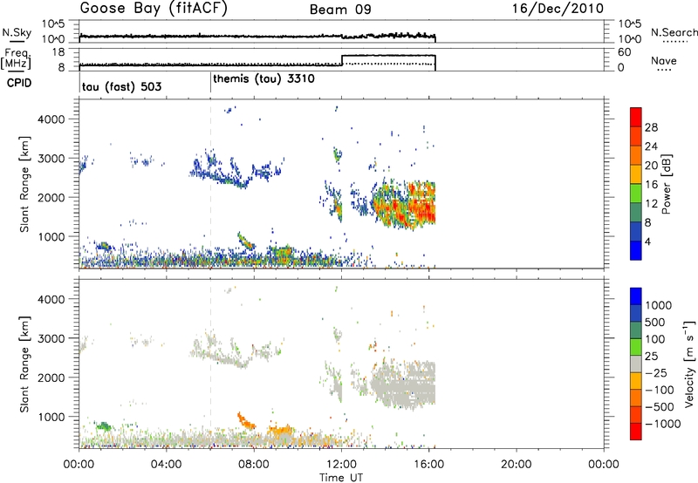This screenshot has height=483, width=698.
Task: Click the orange velocity streak near 07:30
Action: 246,421
